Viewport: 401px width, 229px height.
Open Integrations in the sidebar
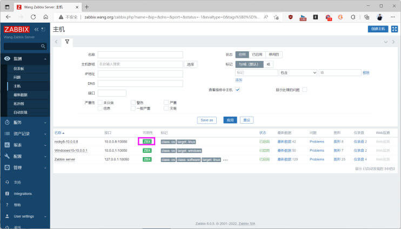click(23, 194)
